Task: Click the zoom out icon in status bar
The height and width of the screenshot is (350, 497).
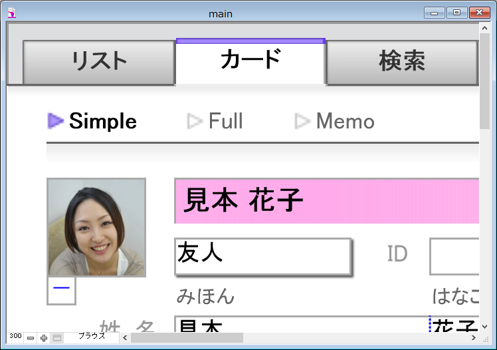Action: pyautogui.click(x=31, y=338)
